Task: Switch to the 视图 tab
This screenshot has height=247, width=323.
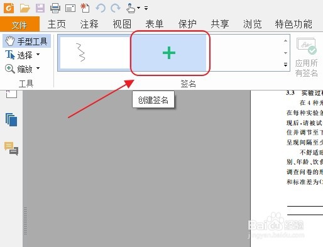Action: click(x=122, y=24)
